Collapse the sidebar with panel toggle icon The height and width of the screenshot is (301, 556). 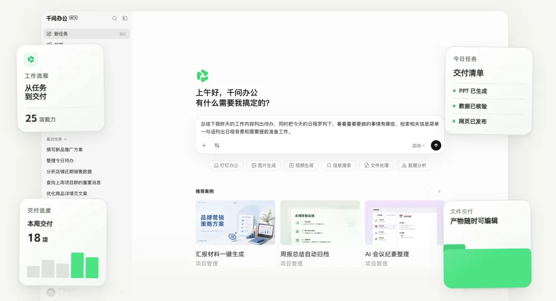click(125, 18)
